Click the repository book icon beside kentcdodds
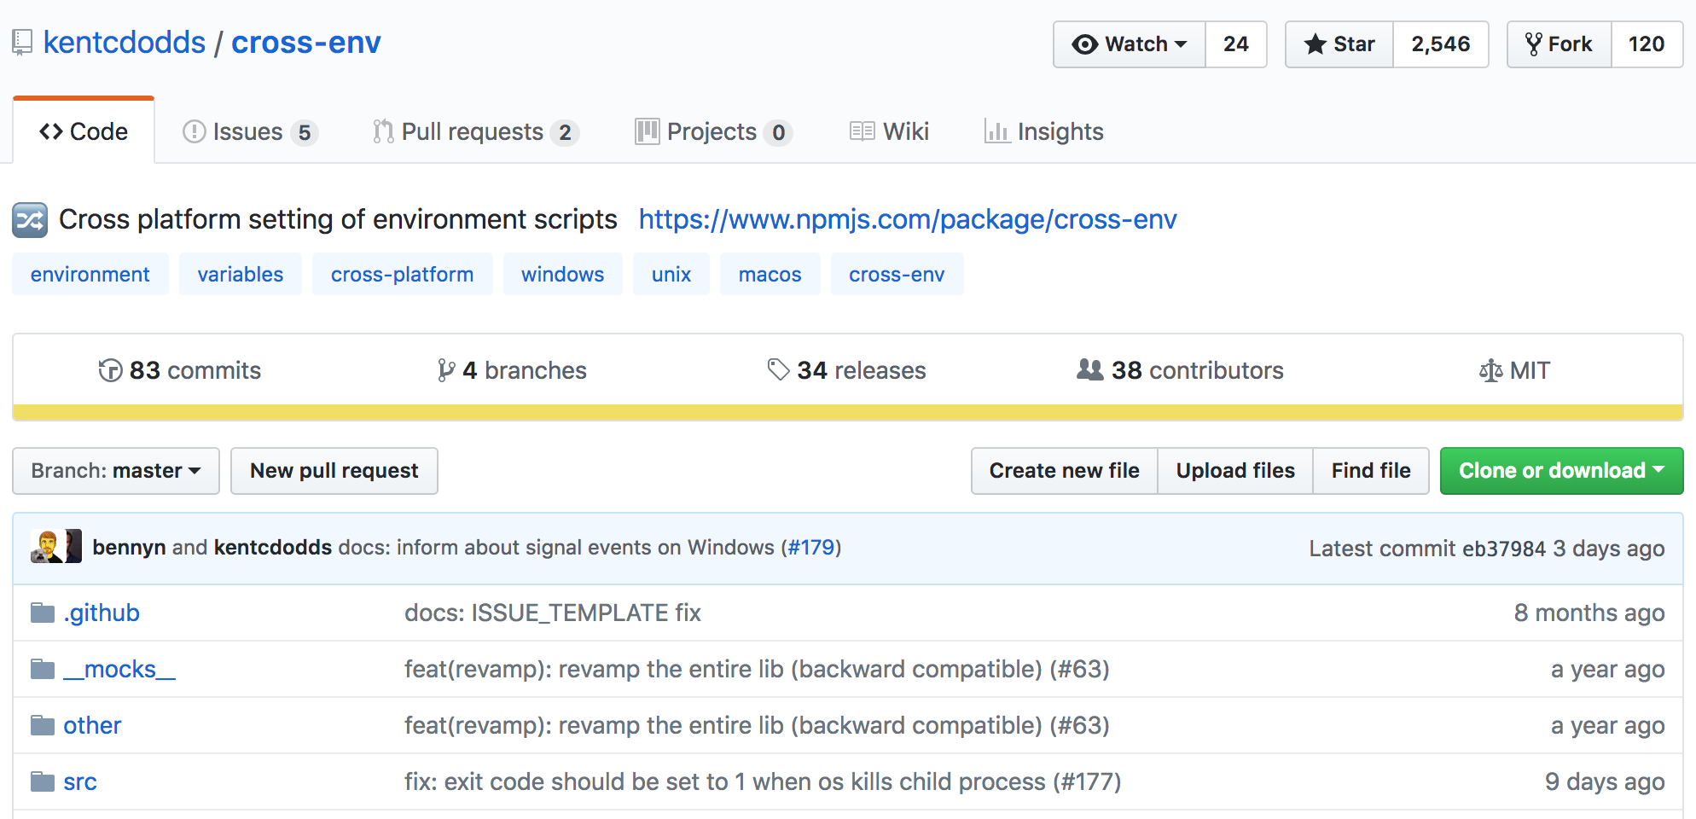The image size is (1696, 819). pyautogui.click(x=22, y=43)
